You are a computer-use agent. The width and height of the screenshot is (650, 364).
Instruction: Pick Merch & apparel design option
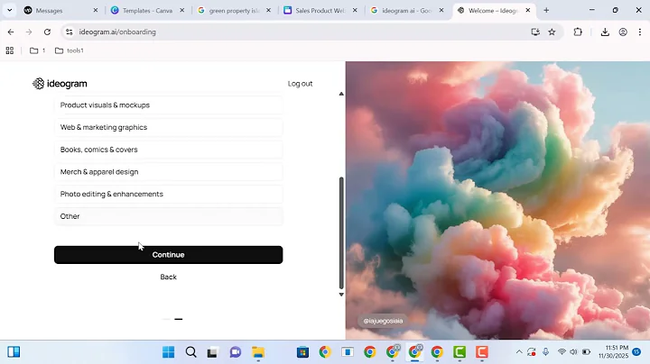168,172
